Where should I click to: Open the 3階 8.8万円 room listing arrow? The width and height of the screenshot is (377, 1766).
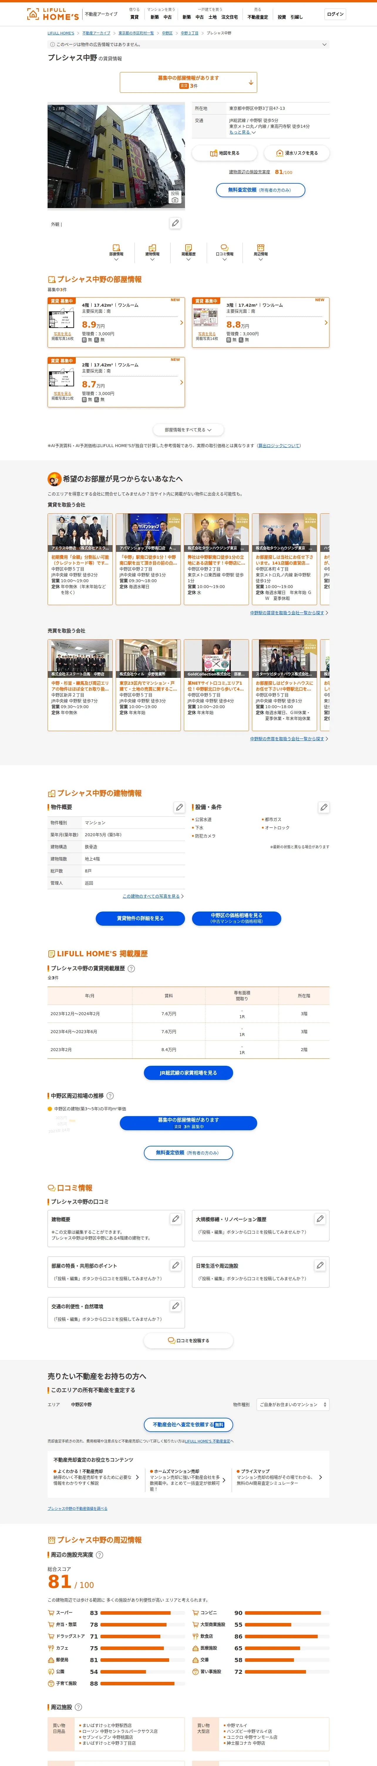326,322
